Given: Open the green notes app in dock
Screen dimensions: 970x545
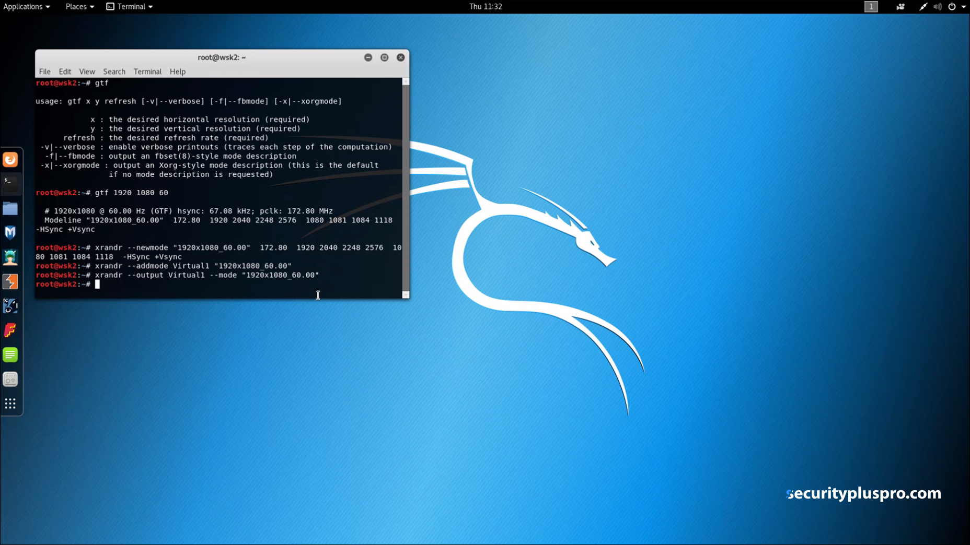Looking at the screenshot, I should [x=10, y=355].
